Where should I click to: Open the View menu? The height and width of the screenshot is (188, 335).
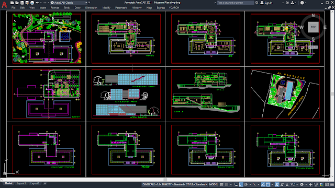[x=32, y=8]
